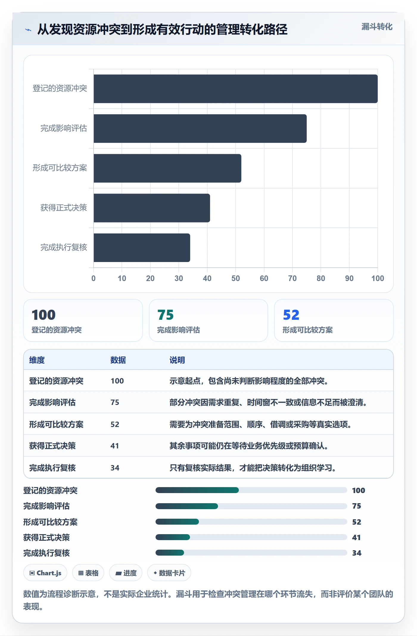Screen dimensions: 417x636
Task: Click the y-axis label 获得正式决策 in the chart
Action: coord(64,208)
